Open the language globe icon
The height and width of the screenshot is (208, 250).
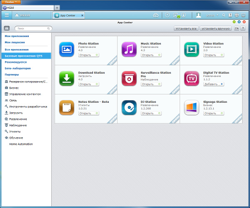pyautogui.click(x=237, y=15)
